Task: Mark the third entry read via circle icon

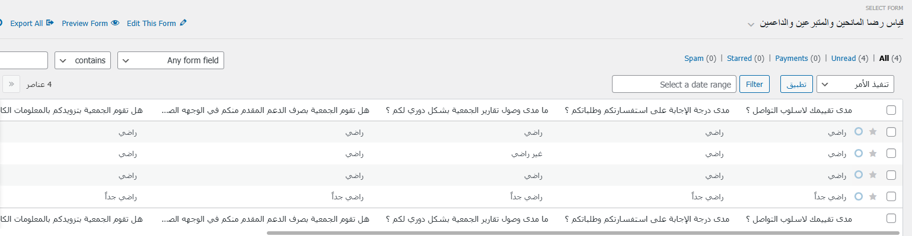Action: pos(858,175)
